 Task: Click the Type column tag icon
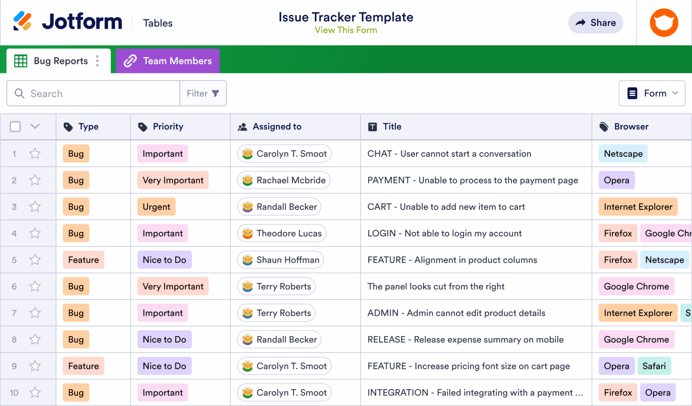[x=68, y=126]
